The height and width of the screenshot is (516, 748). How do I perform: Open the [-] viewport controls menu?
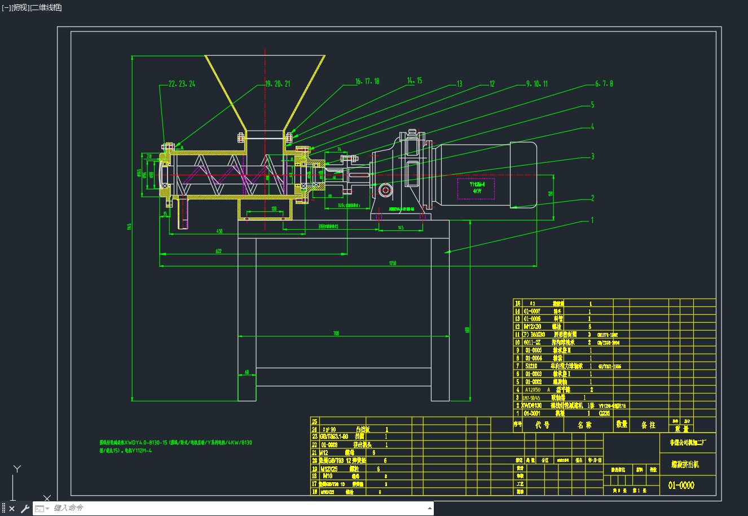point(6,7)
